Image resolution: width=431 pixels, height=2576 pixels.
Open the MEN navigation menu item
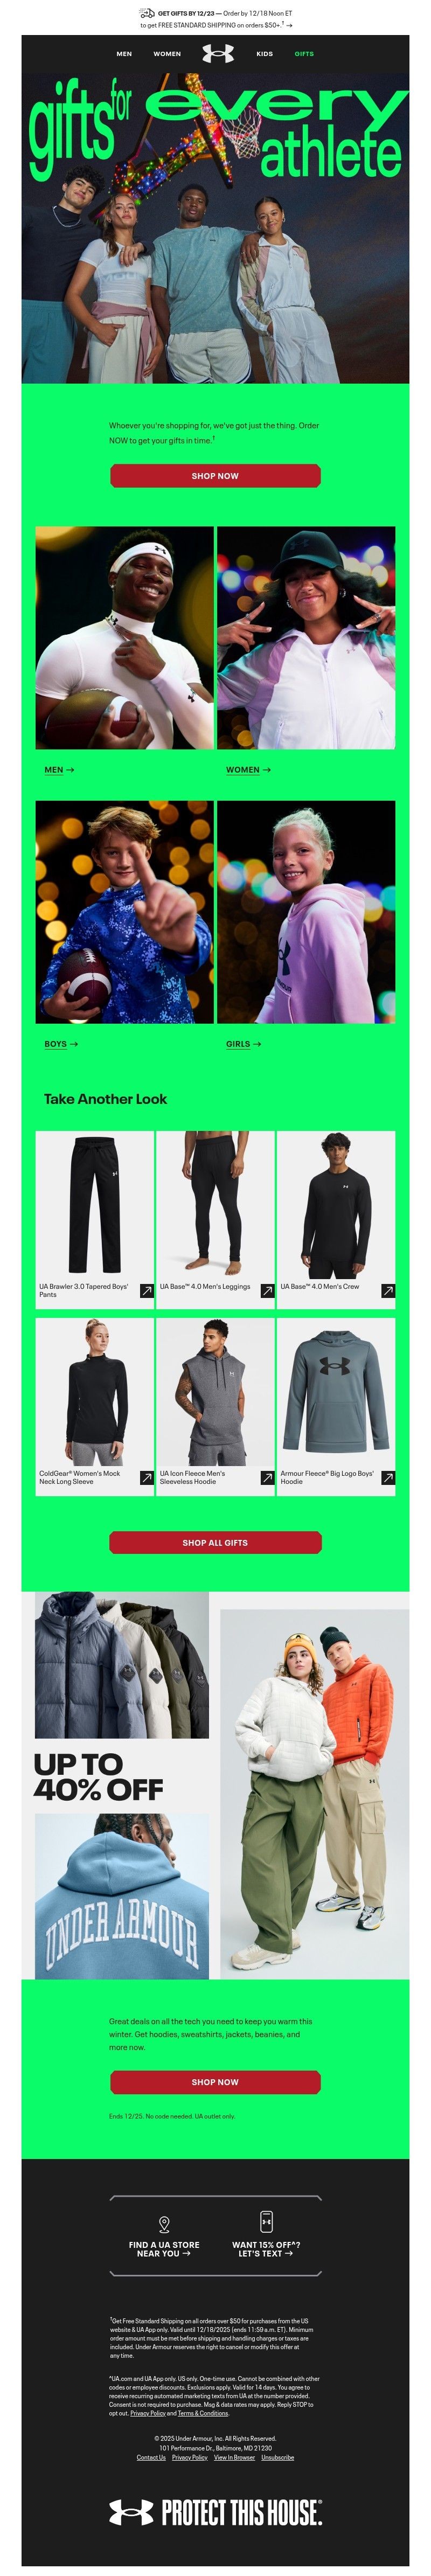[x=124, y=54]
